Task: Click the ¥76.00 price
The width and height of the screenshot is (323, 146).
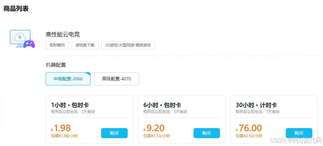Action: point(250,128)
